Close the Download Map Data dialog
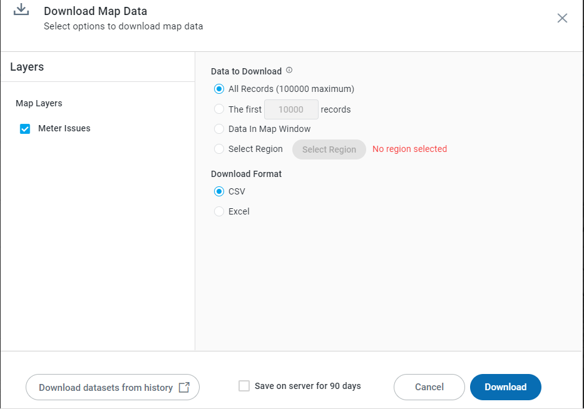This screenshot has width=584, height=409. (x=562, y=18)
